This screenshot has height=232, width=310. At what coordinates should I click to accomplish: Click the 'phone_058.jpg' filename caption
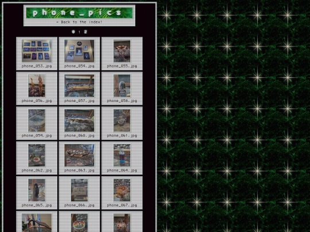point(122,101)
